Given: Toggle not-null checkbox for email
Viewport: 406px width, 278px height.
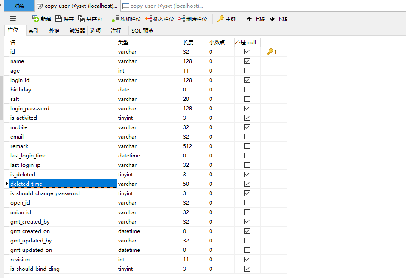Looking at the screenshot, I should (247, 136).
